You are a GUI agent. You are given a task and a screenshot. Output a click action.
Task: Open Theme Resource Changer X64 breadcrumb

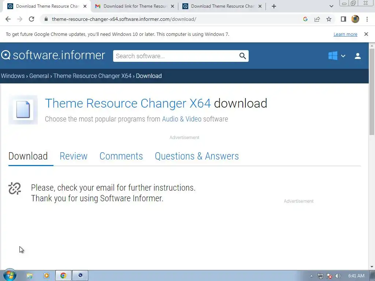coord(92,76)
